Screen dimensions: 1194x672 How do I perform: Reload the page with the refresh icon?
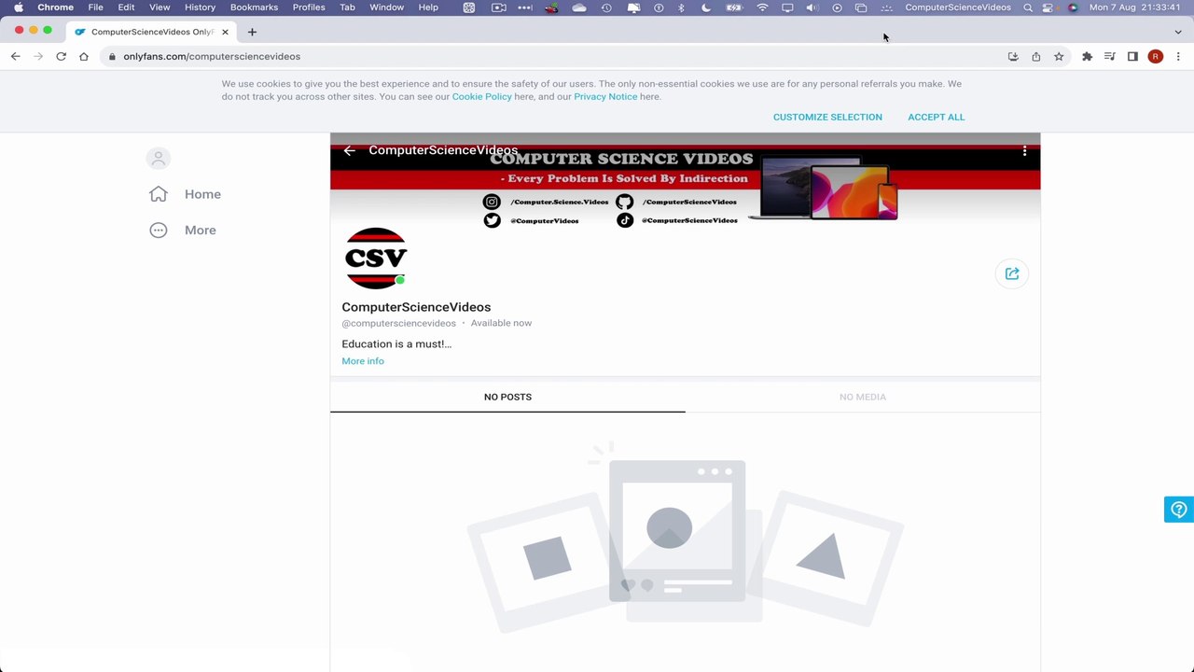tap(61, 56)
